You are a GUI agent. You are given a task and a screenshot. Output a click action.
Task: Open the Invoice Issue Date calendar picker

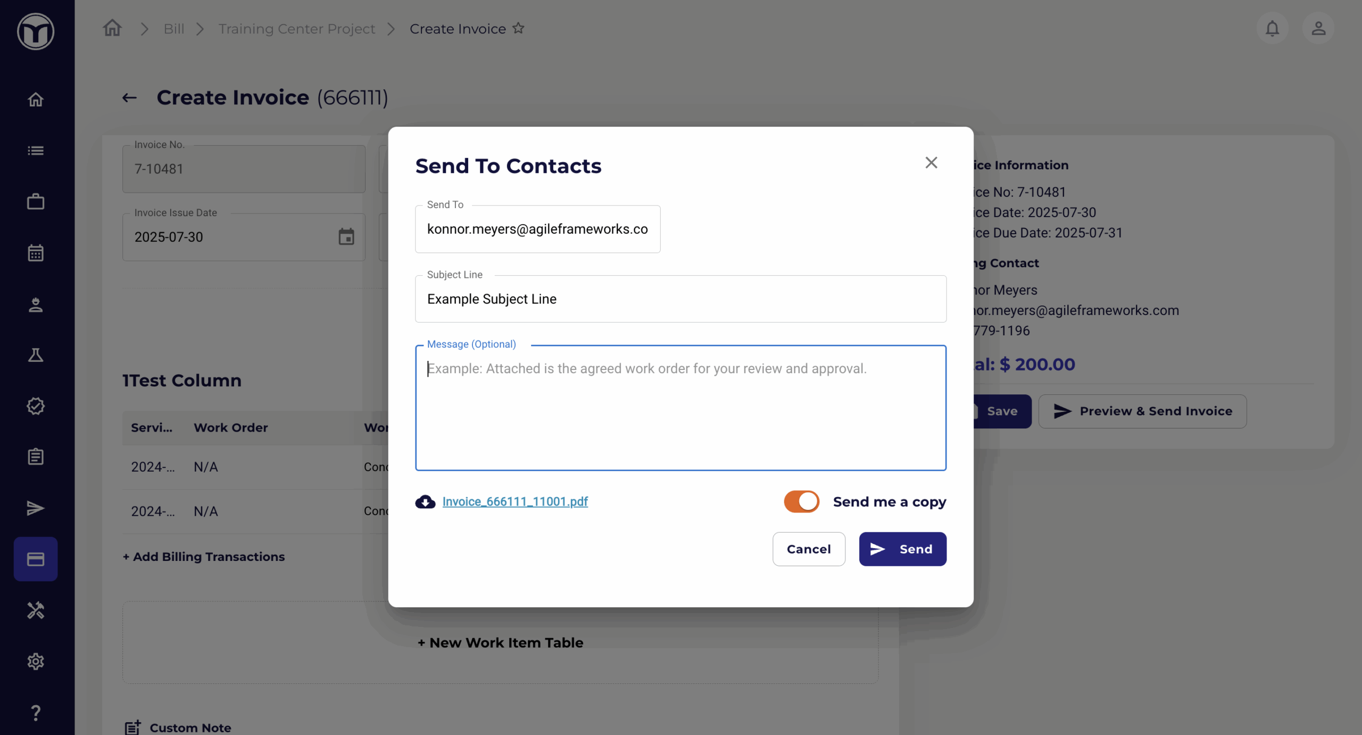pyautogui.click(x=346, y=237)
